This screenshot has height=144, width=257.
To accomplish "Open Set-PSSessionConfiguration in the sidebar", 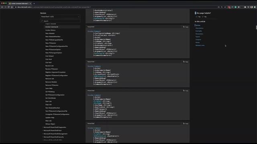I will [x=55, y=95].
